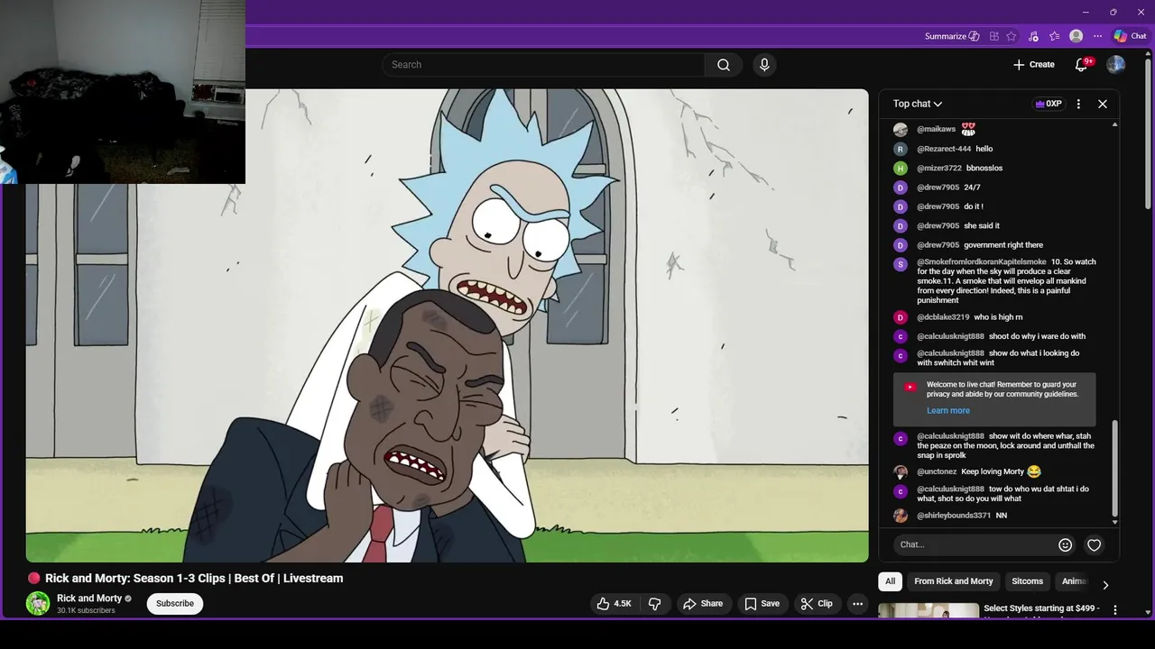Subscribe to the Rick and Morty channel
1155x649 pixels.
[175, 603]
